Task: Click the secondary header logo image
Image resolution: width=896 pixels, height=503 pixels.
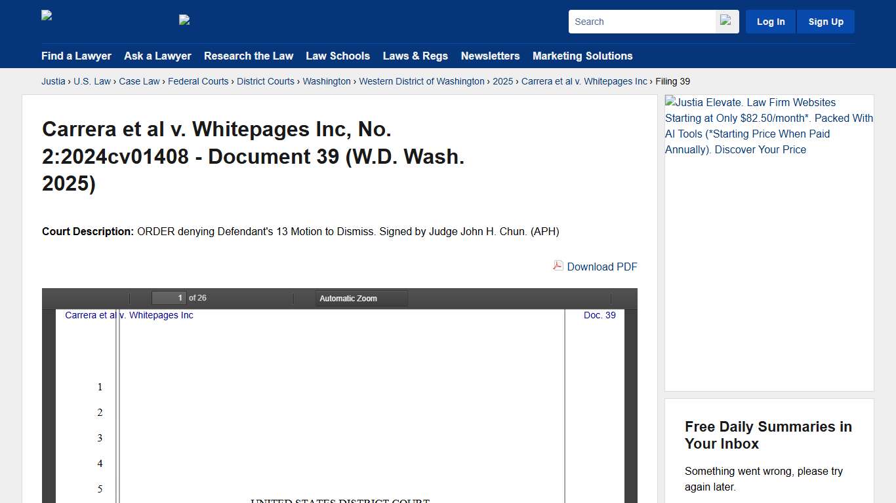Action: pos(184,20)
